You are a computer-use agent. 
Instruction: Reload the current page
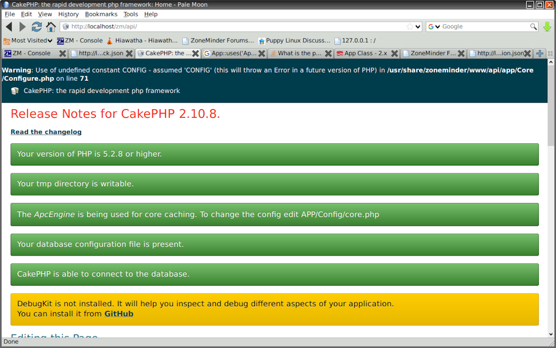point(36,27)
